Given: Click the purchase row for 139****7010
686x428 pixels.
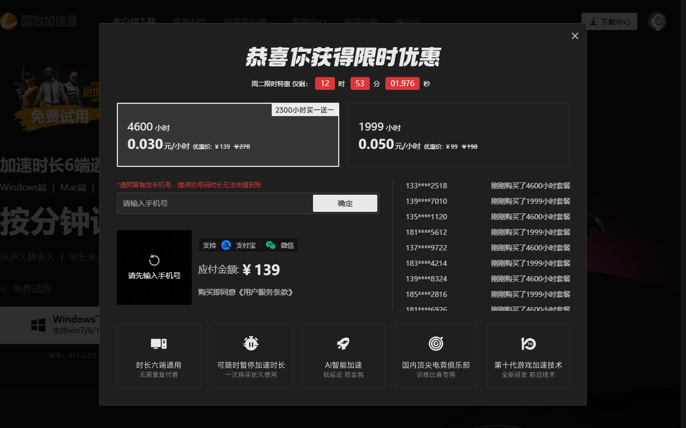Looking at the screenshot, I should [x=488, y=201].
